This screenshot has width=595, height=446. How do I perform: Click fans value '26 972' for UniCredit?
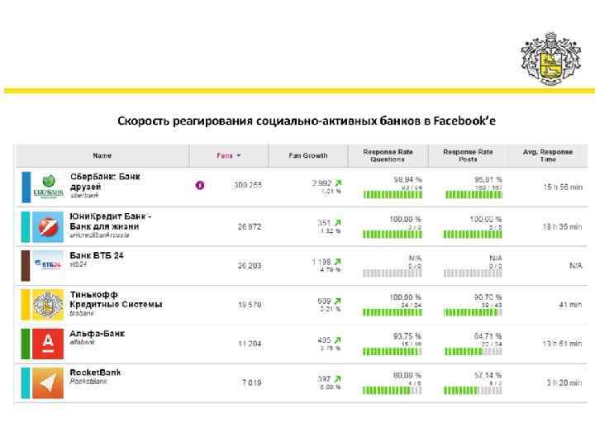[x=250, y=227]
